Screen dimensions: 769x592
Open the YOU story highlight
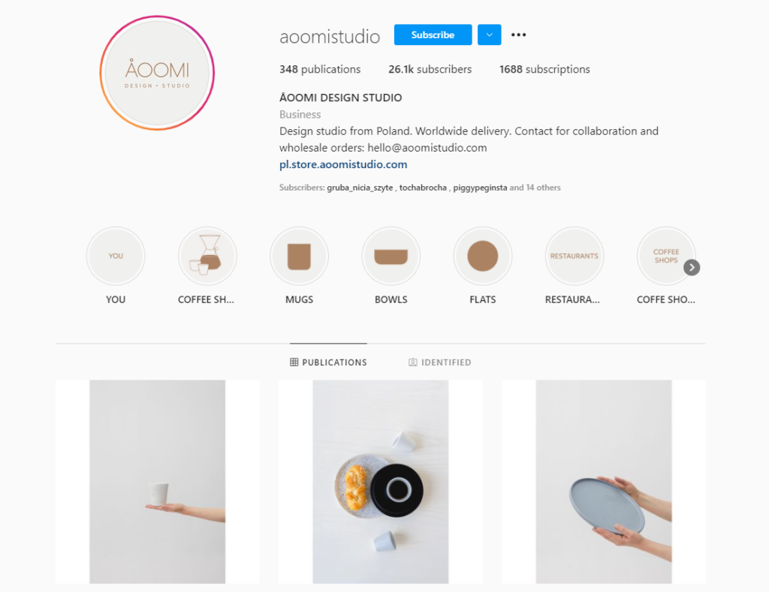116,256
